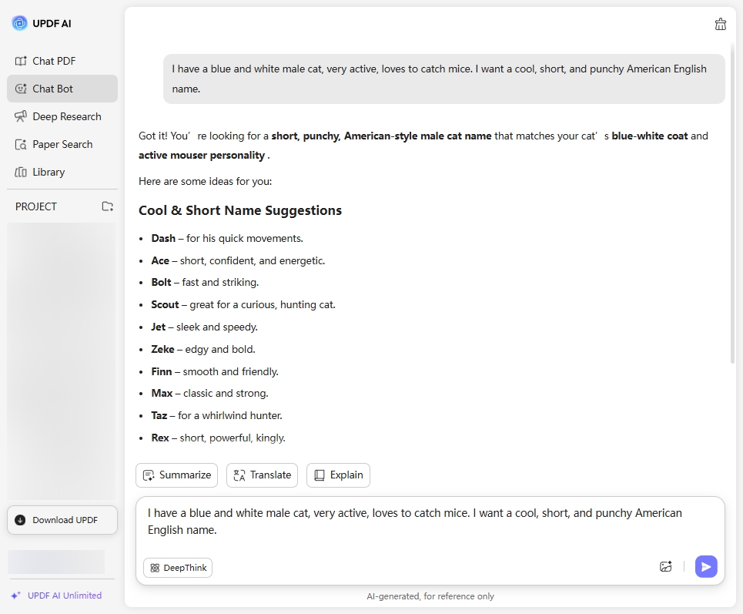The image size is (743, 614).
Task: Click the Deep Research telescope icon
Action: (x=21, y=116)
